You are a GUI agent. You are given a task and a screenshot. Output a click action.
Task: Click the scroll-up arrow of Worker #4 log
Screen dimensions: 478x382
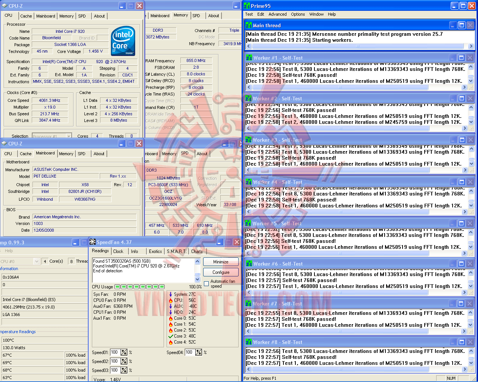(x=471, y=191)
